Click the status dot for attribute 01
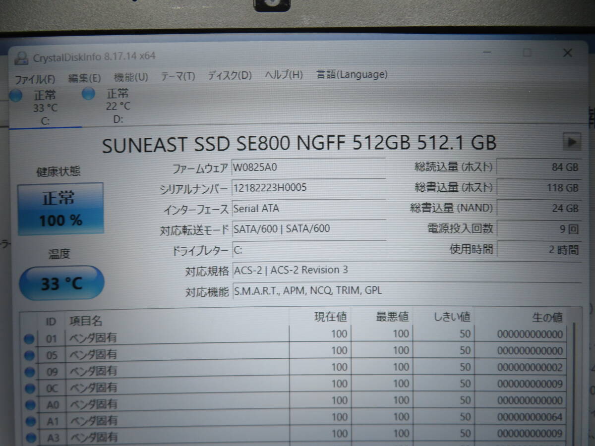 pos(29,339)
